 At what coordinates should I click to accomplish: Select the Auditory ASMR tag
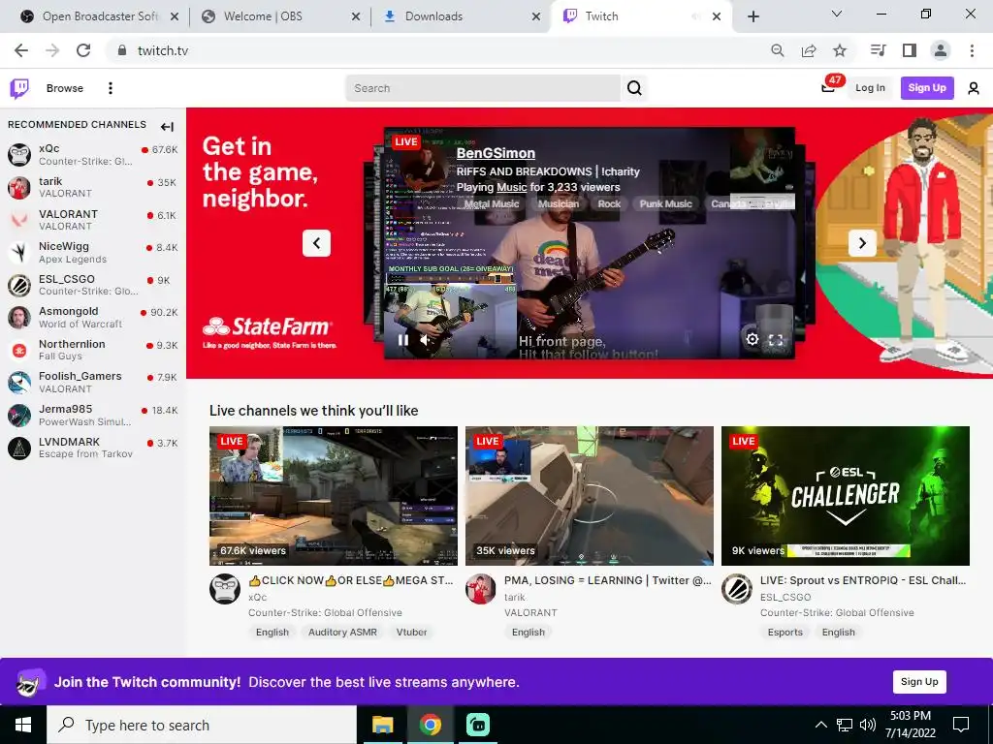pos(342,632)
